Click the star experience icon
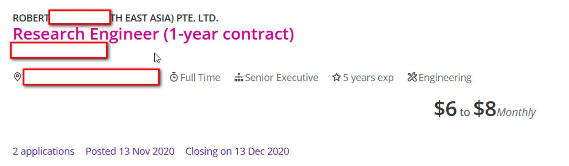 [337, 78]
